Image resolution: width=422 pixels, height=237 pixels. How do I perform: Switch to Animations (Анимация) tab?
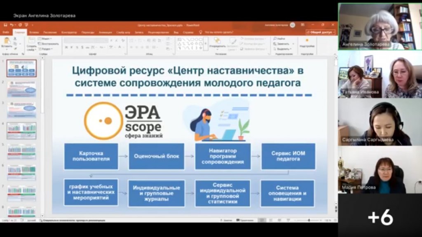tap(105, 32)
